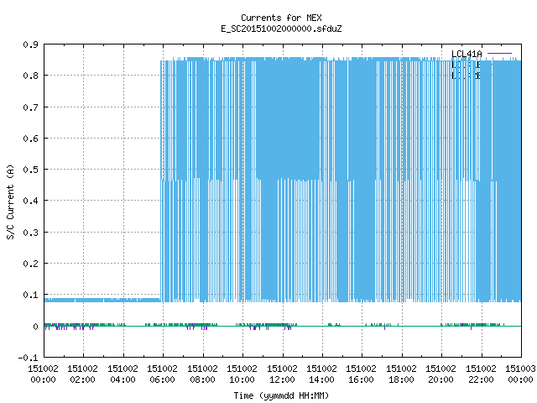Screen dimensions: 537x403
Task: Click the y-axis tick value 0
Action: [35, 327]
